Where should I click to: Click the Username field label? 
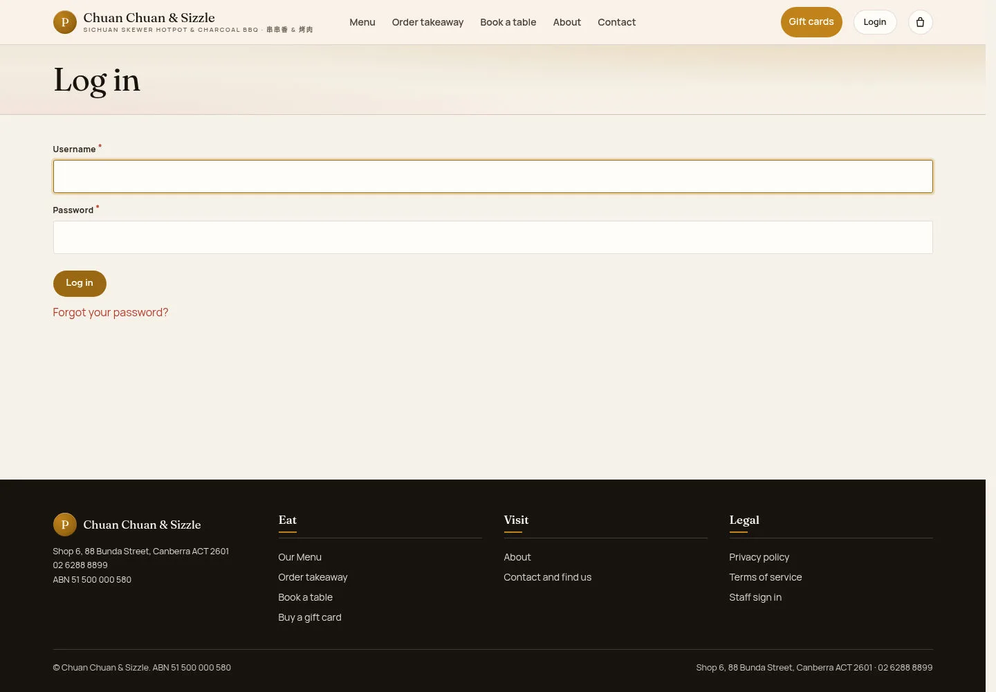pos(74,149)
